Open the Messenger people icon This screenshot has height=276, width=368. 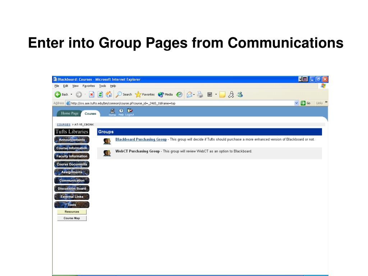[x=240, y=95]
